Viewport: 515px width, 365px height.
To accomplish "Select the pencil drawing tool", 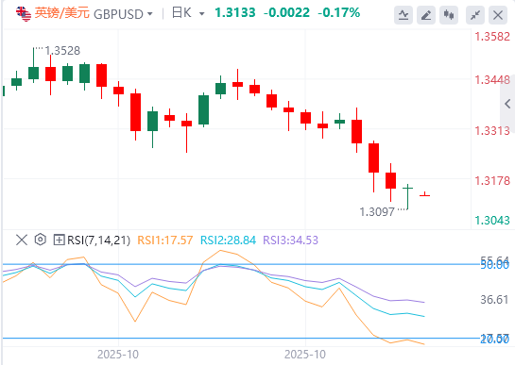I will point(426,15).
